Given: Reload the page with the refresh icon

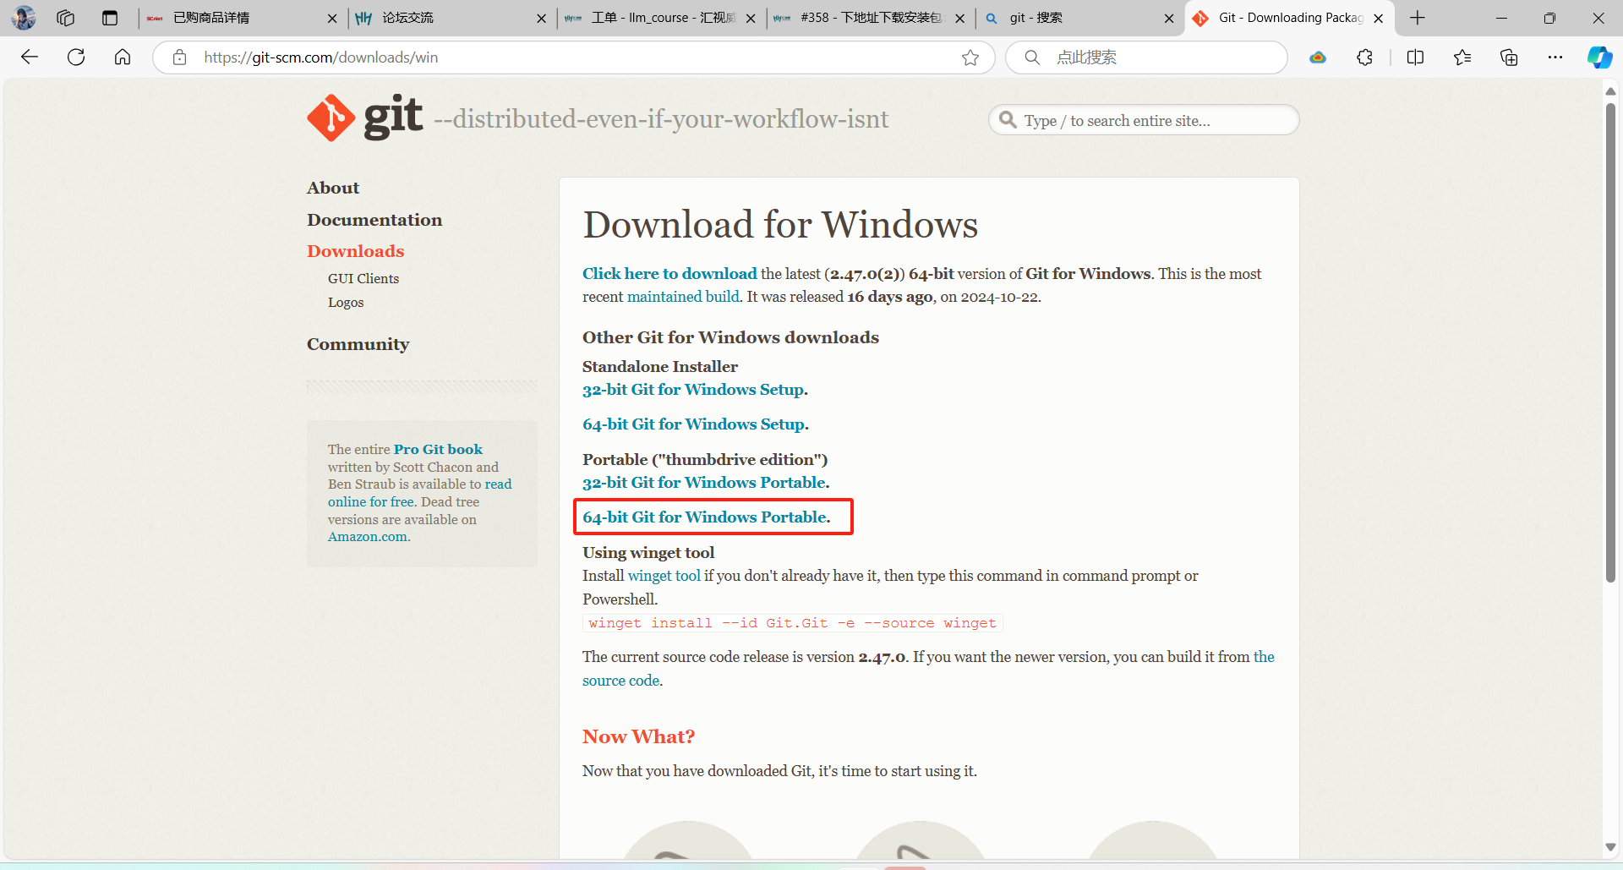Looking at the screenshot, I should point(76,57).
